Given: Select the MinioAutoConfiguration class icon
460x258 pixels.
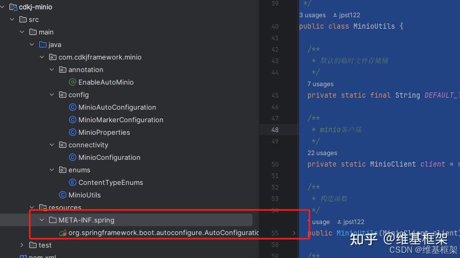Looking at the screenshot, I should coord(73,107).
